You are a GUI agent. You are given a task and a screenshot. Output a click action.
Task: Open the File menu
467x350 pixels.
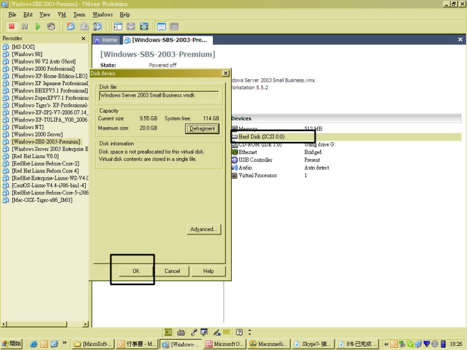(x=12, y=15)
